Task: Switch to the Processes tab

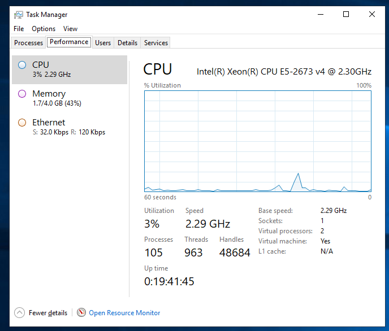Action: coord(28,42)
